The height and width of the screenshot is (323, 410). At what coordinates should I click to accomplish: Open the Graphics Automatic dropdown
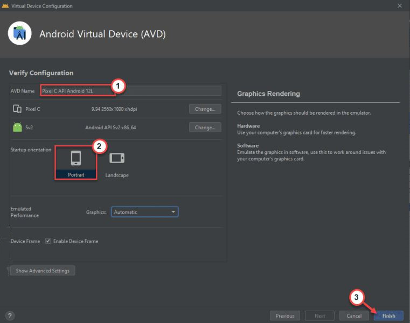coord(144,212)
